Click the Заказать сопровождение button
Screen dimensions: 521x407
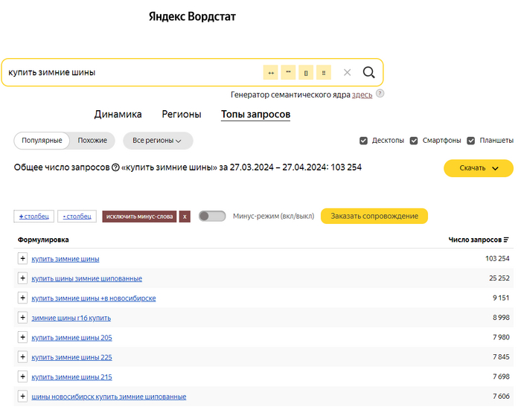pos(374,217)
